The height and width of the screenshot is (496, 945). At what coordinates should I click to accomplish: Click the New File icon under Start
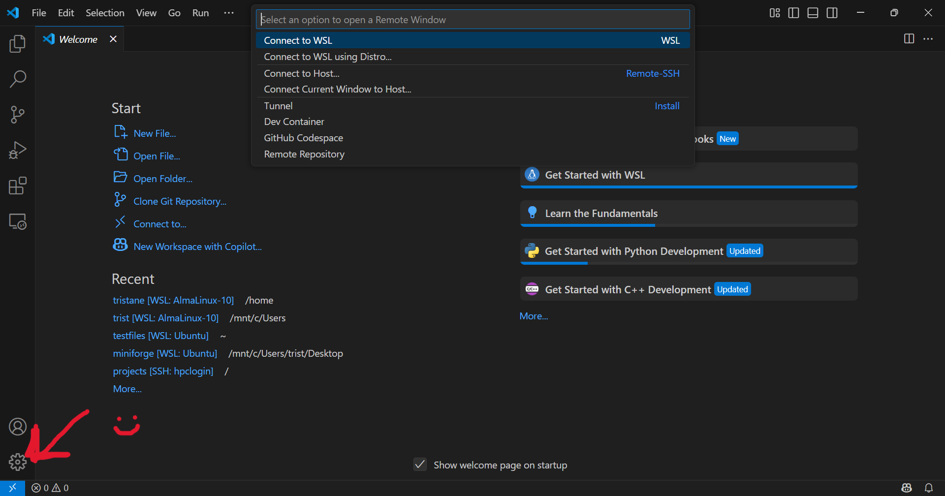[121, 132]
